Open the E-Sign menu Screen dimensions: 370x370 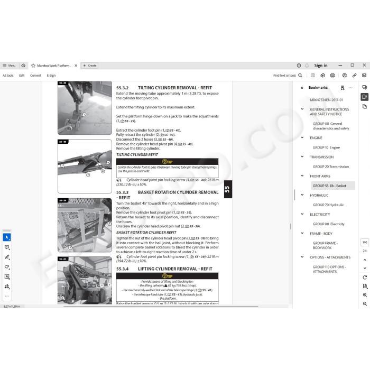tap(51, 76)
